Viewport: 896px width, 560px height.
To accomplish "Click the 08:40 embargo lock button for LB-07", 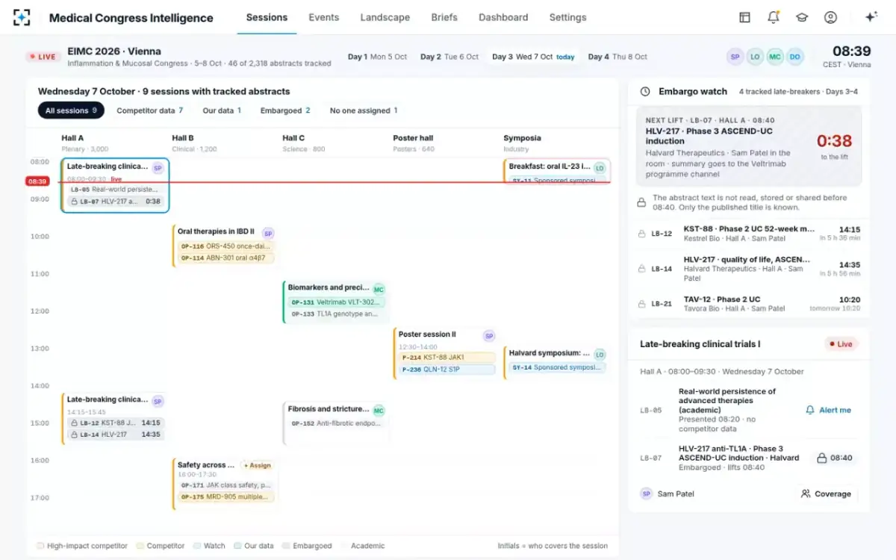I will coord(833,458).
